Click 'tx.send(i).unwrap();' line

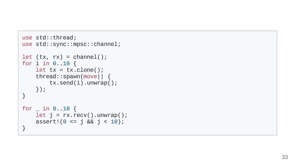[83, 83]
